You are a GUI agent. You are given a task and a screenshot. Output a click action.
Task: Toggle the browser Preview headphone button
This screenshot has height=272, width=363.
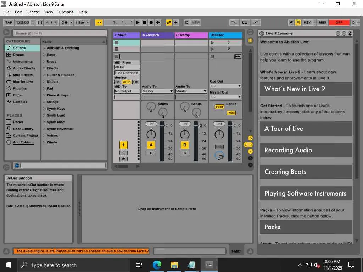click(x=17, y=166)
